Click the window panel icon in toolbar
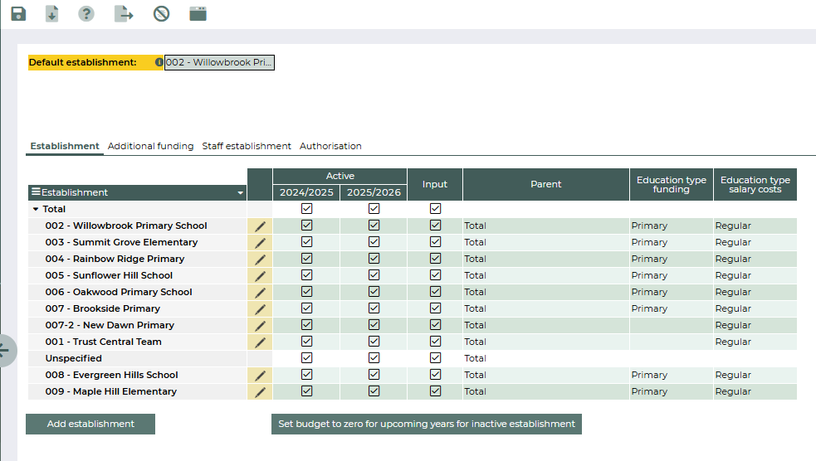This screenshot has width=816, height=461. point(198,14)
